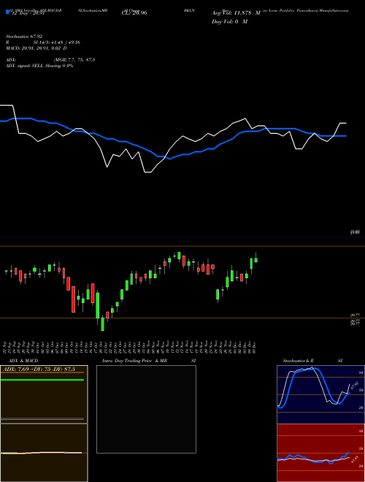Screen dimensions: 365x482
Task: Click the 'Stochastics: 67.92' value
Action: 23,37
